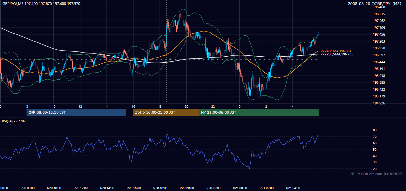Image resolution: width=406 pixels, height=191 pixels.
Task: Click hour label 12 under price chart
Action: pos(80,106)
